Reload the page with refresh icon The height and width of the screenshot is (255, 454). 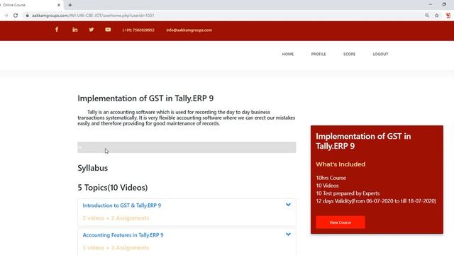(x=16, y=16)
